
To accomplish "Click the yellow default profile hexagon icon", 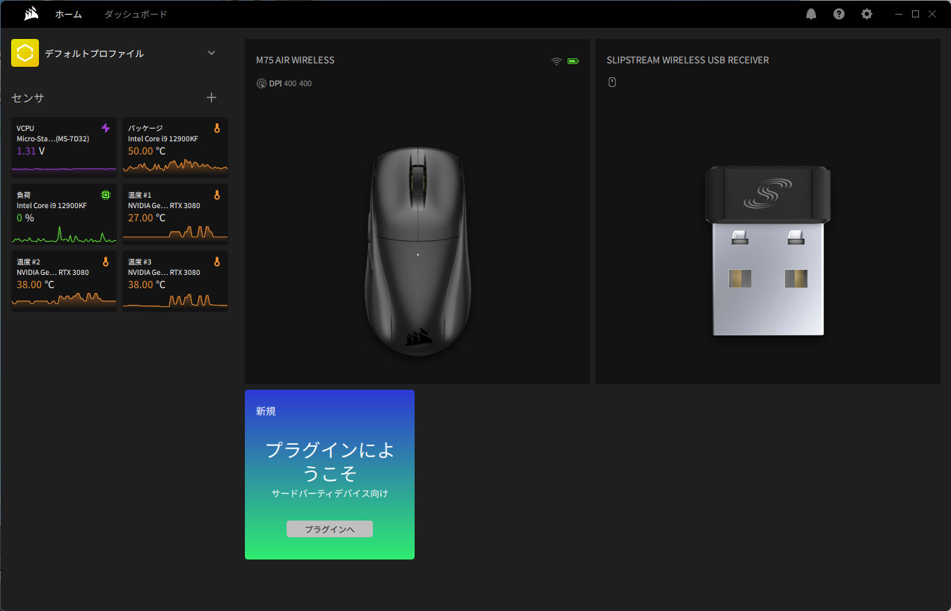I will 25,53.
